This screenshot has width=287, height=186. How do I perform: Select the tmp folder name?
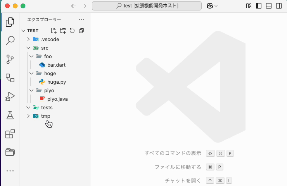[x=46, y=116]
